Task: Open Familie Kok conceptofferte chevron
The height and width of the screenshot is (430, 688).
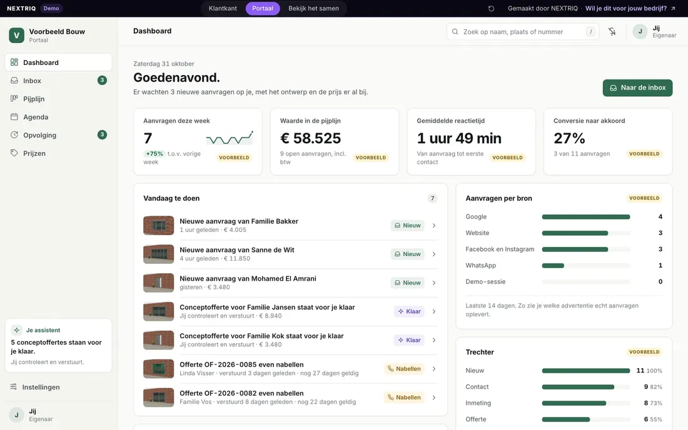Action: click(x=434, y=340)
